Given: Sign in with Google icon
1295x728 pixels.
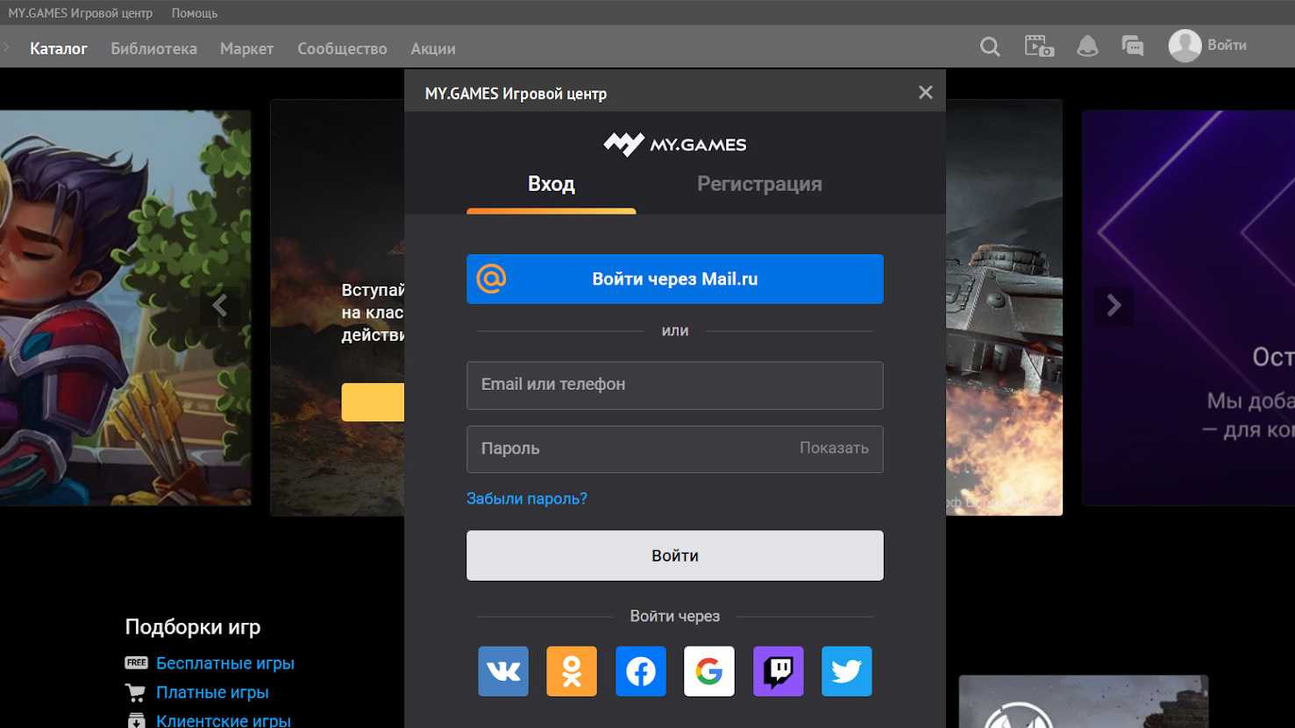Looking at the screenshot, I should point(708,671).
